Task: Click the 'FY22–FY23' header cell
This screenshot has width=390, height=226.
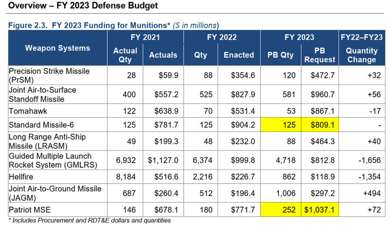Action: point(362,38)
